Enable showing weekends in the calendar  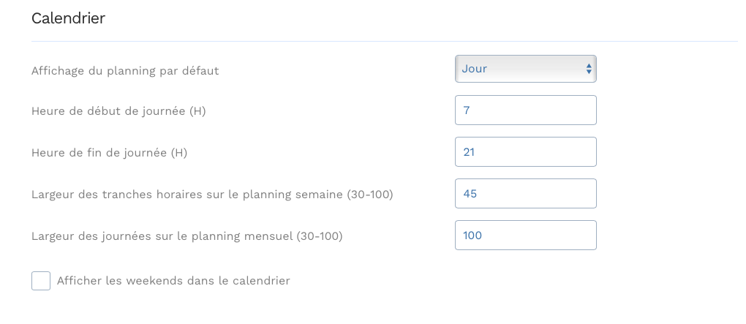[41, 281]
